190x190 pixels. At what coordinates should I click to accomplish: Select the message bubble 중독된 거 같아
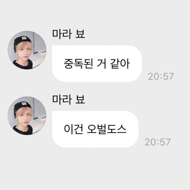click(97, 64)
